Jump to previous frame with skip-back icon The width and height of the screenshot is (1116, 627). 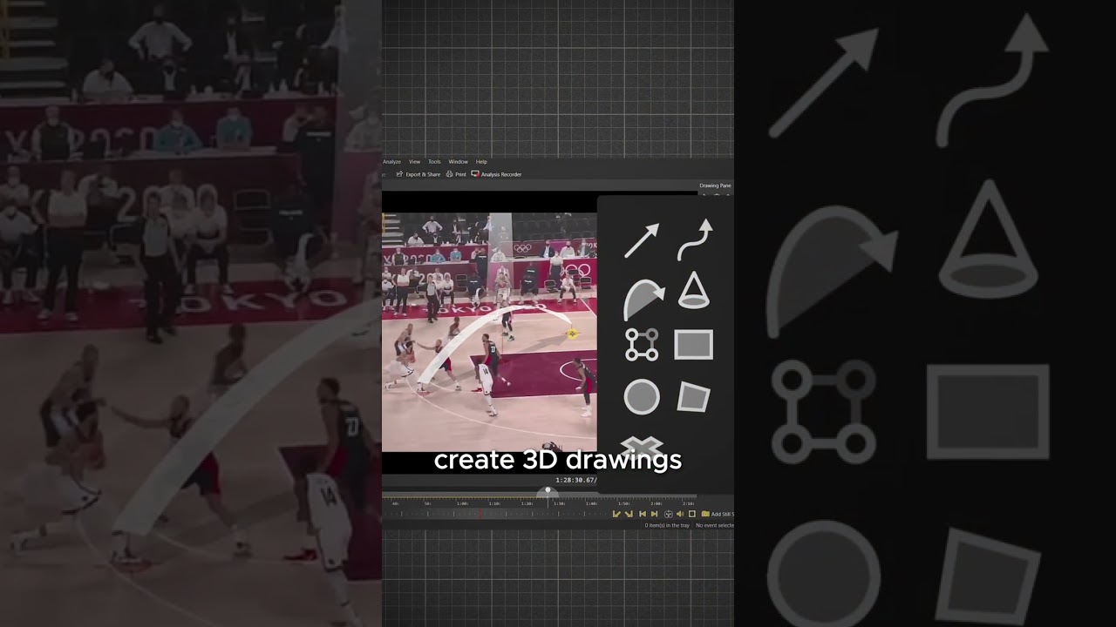pyautogui.click(x=643, y=514)
